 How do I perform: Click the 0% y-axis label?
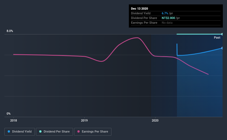click(x=9, y=114)
